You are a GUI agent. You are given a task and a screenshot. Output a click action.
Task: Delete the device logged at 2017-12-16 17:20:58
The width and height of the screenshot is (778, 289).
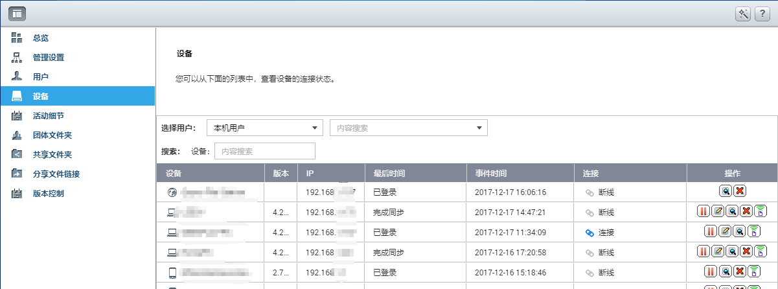coord(746,252)
